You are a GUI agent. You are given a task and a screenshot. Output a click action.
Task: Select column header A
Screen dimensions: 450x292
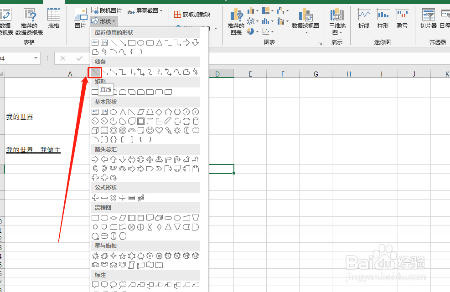click(x=70, y=74)
